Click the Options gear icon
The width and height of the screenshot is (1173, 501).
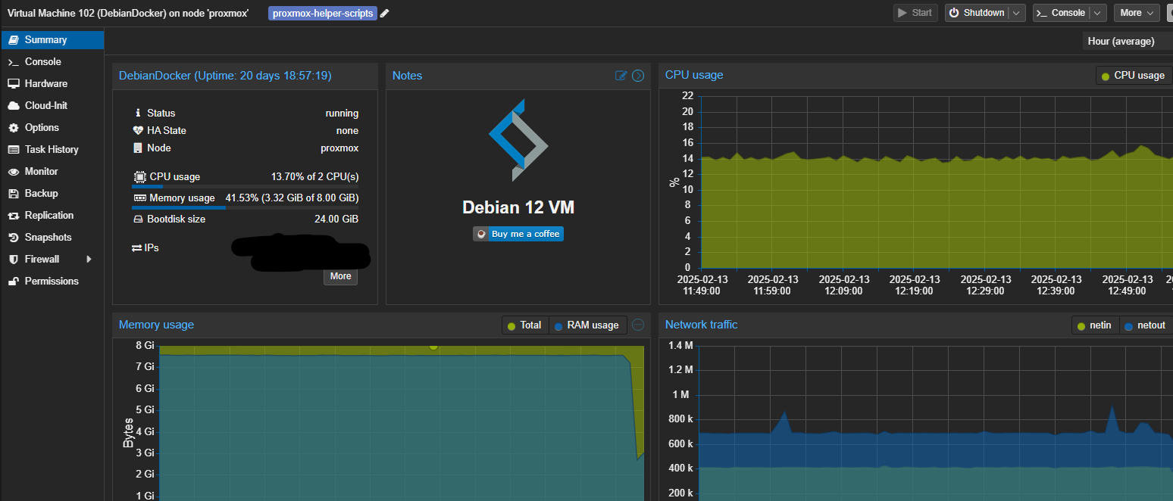[13, 128]
